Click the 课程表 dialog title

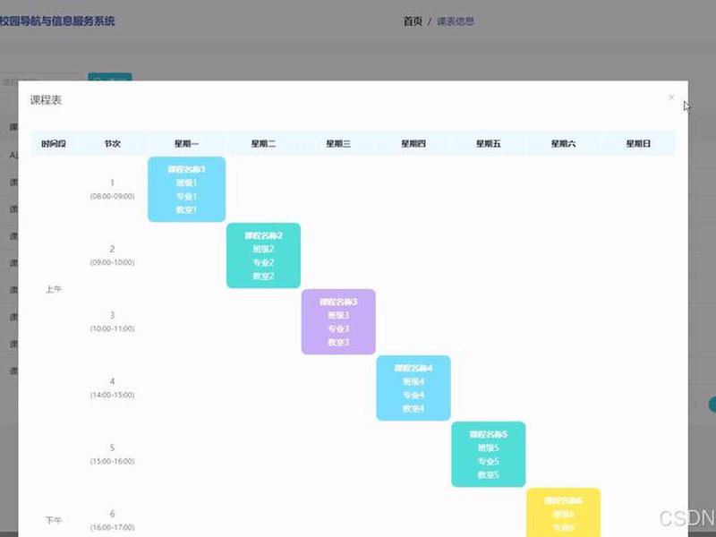tap(46, 100)
